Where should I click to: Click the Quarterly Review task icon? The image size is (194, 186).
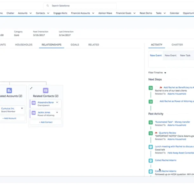point(151,133)
